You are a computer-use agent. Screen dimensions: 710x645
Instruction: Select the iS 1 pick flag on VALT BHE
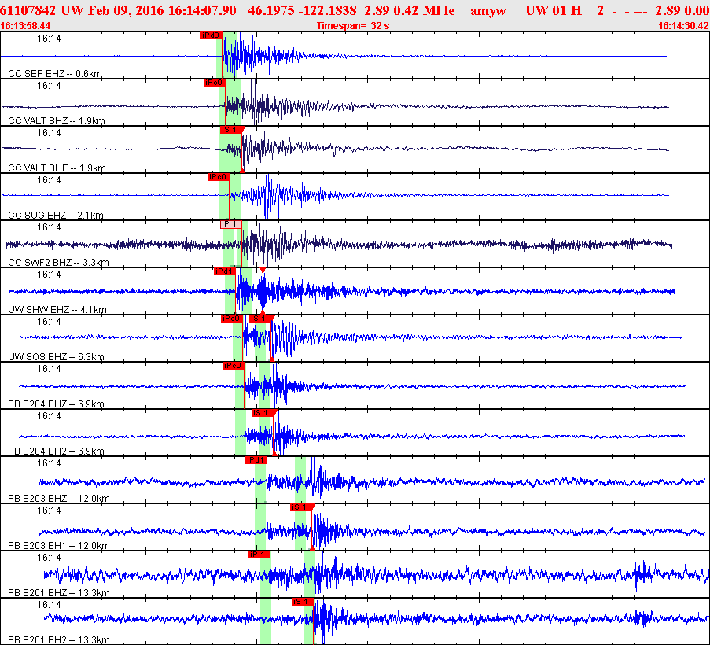click(232, 130)
